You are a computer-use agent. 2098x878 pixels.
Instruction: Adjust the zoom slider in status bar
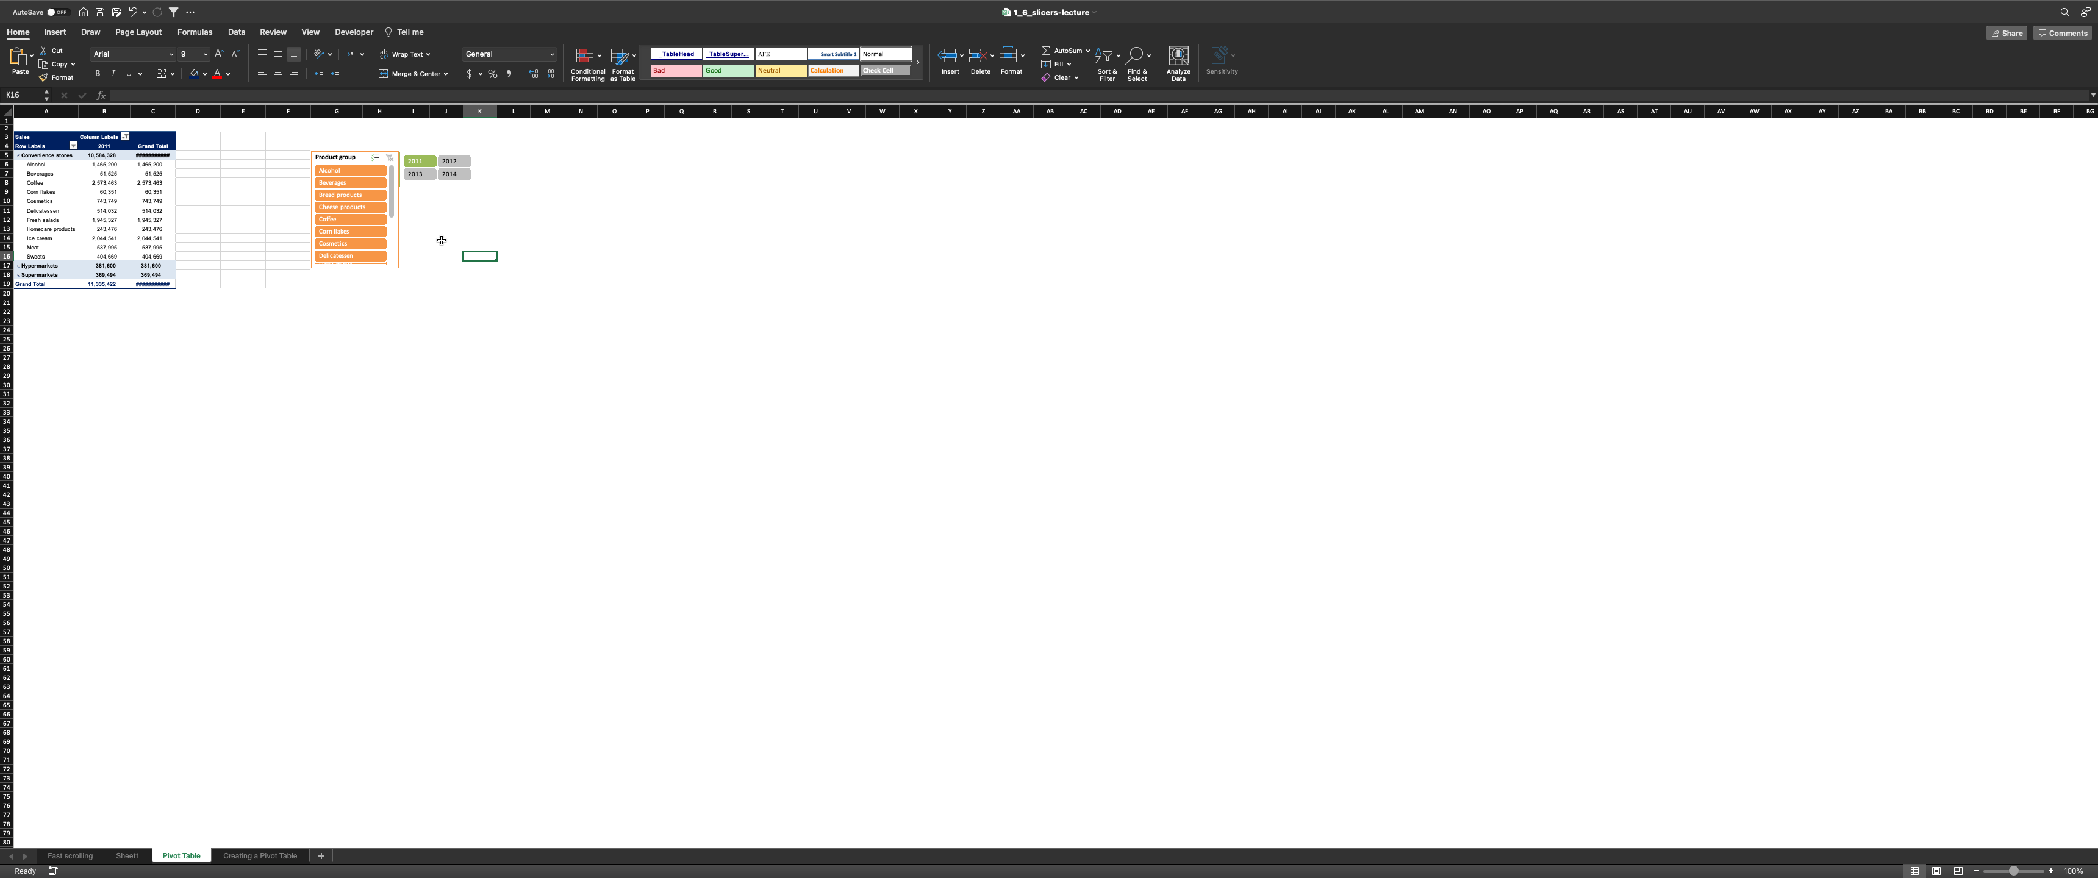(x=2013, y=871)
